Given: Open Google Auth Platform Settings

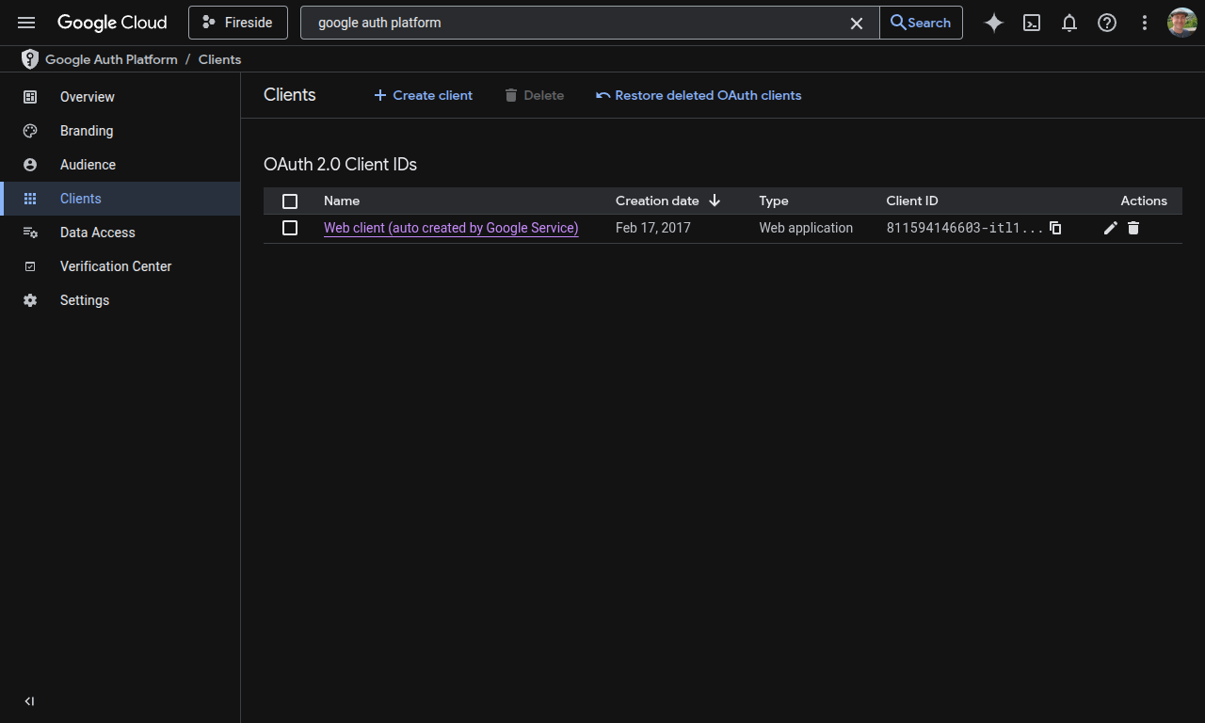Looking at the screenshot, I should click(x=84, y=300).
